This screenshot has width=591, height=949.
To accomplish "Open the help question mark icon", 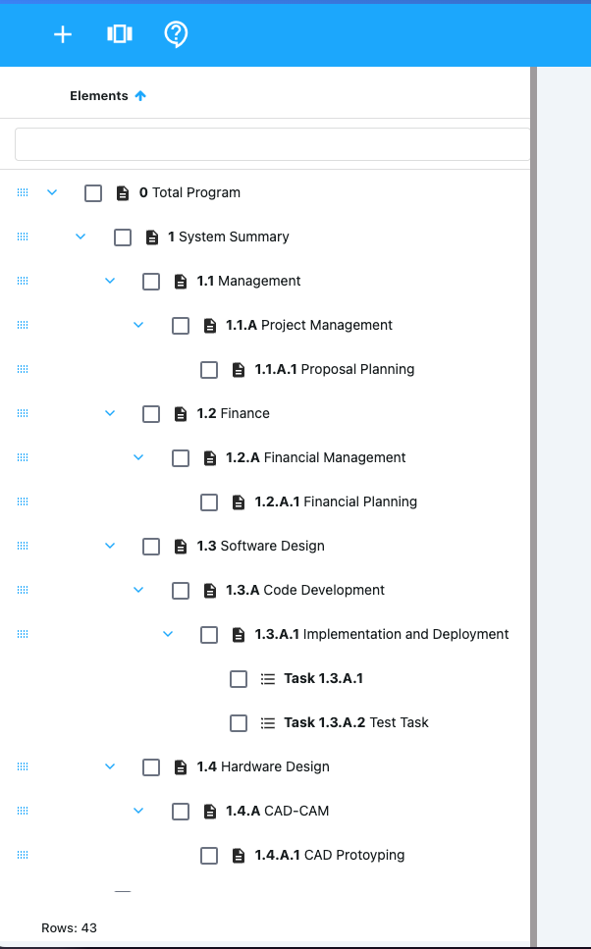I will (x=176, y=34).
